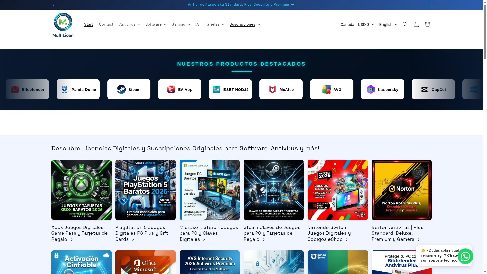Screen dimensions: 487x274
Task: Click the Steam claves de juegos thumbnail
Action: pos(273,190)
